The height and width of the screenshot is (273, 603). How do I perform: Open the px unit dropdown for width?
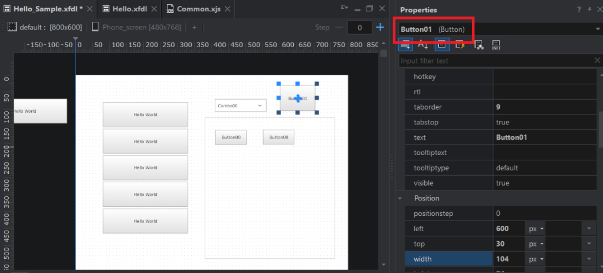pos(536,259)
